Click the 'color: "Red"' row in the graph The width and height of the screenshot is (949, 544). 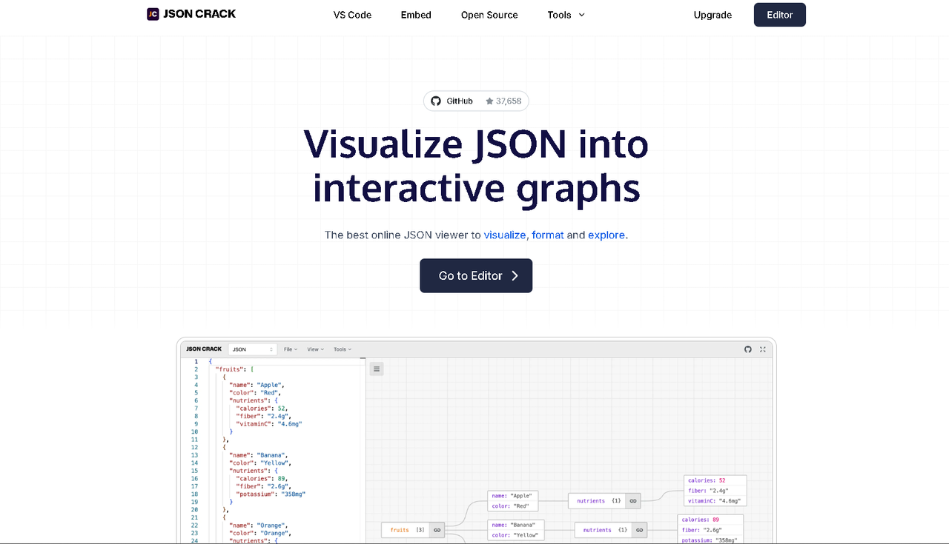click(x=512, y=506)
